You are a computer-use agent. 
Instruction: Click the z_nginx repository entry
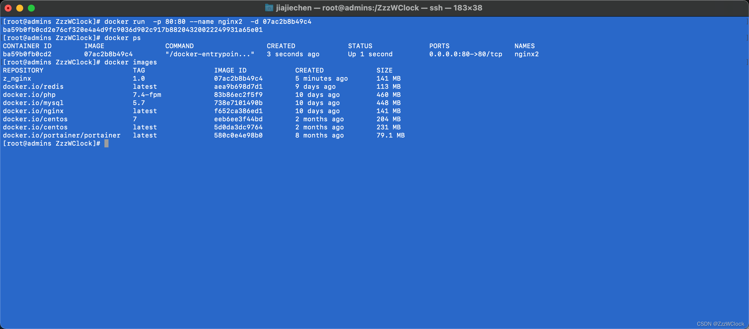point(17,79)
